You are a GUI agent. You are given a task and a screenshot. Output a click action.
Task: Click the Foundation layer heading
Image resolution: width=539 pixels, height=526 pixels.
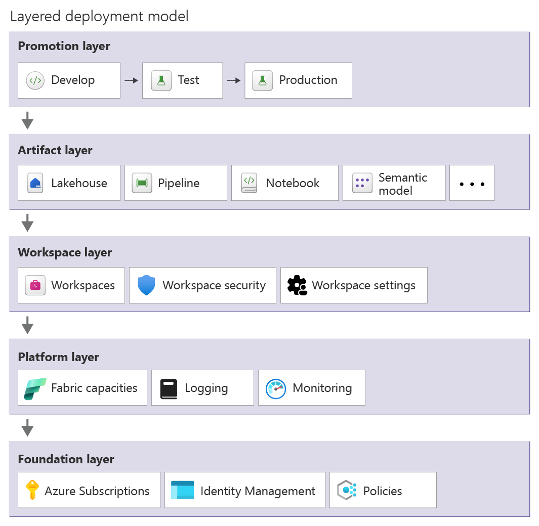tap(66, 459)
